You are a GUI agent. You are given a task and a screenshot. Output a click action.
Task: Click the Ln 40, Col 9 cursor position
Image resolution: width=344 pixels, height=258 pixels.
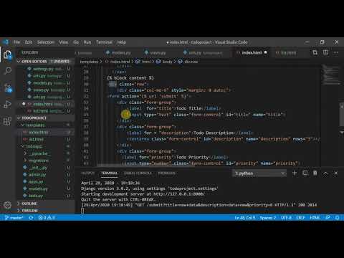tap(245, 218)
